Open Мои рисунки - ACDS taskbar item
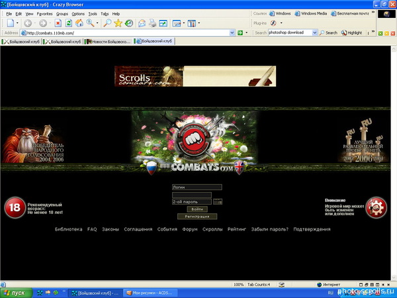This screenshot has height=298, width=397. pos(151,293)
